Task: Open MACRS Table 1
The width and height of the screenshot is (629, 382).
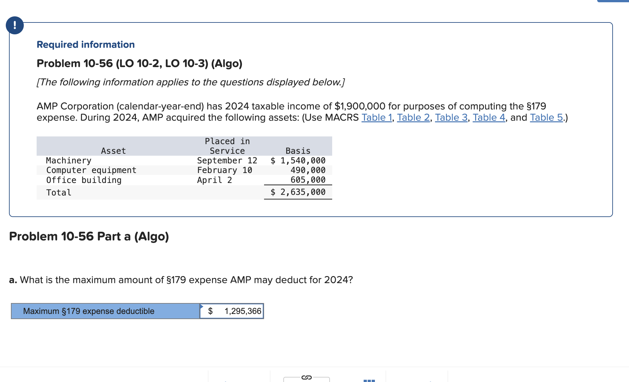Action: pyautogui.click(x=376, y=117)
